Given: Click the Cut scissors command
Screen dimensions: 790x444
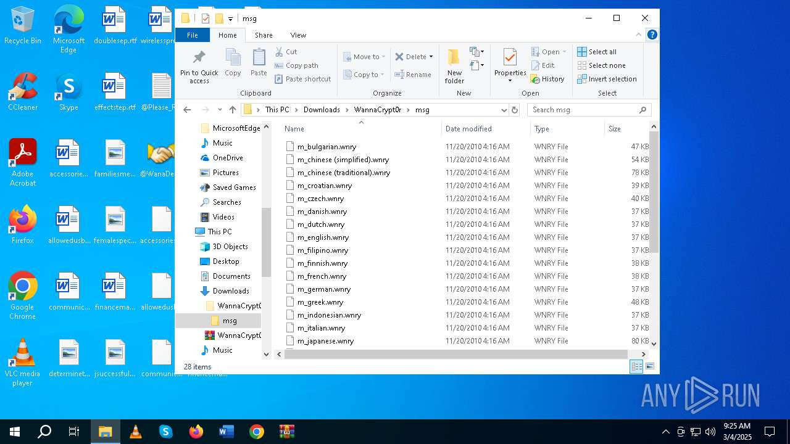Looking at the screenshot, I should pos(286,52).
